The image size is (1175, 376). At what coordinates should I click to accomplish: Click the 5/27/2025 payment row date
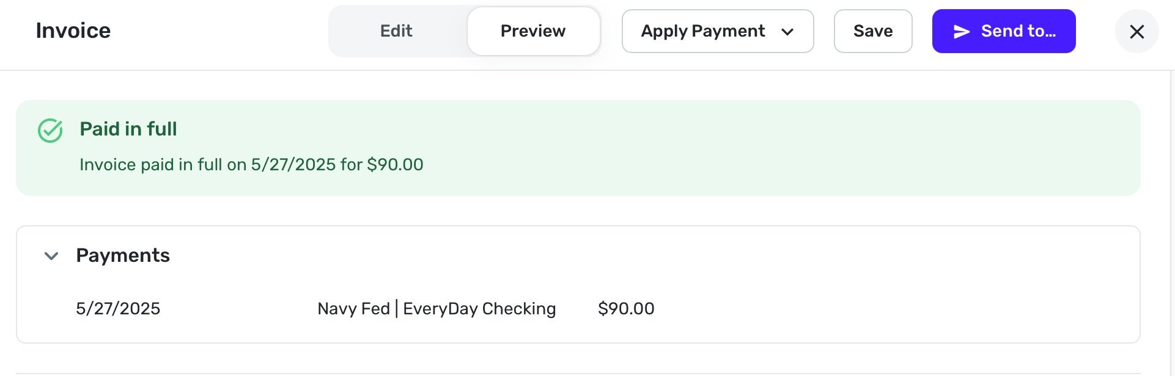[118, 309]
